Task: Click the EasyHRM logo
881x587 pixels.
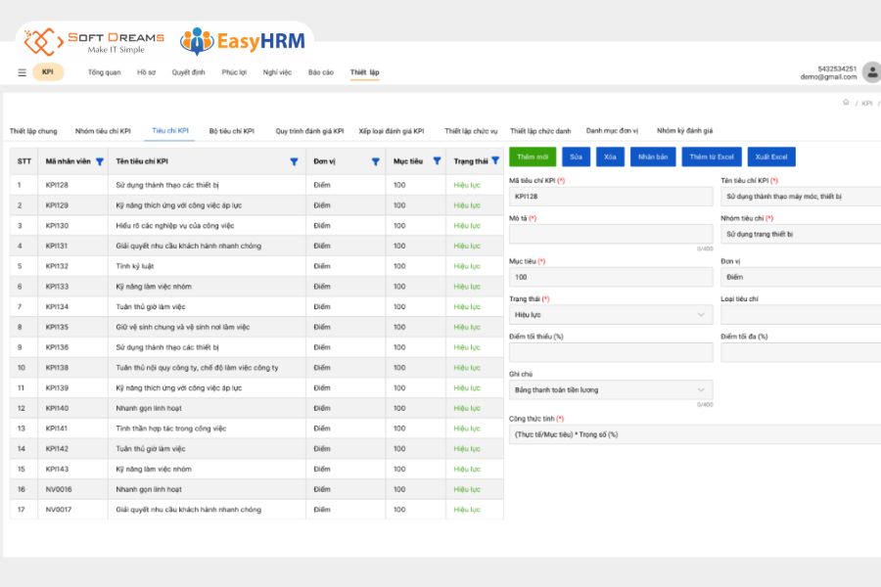Action: (243, 41)
